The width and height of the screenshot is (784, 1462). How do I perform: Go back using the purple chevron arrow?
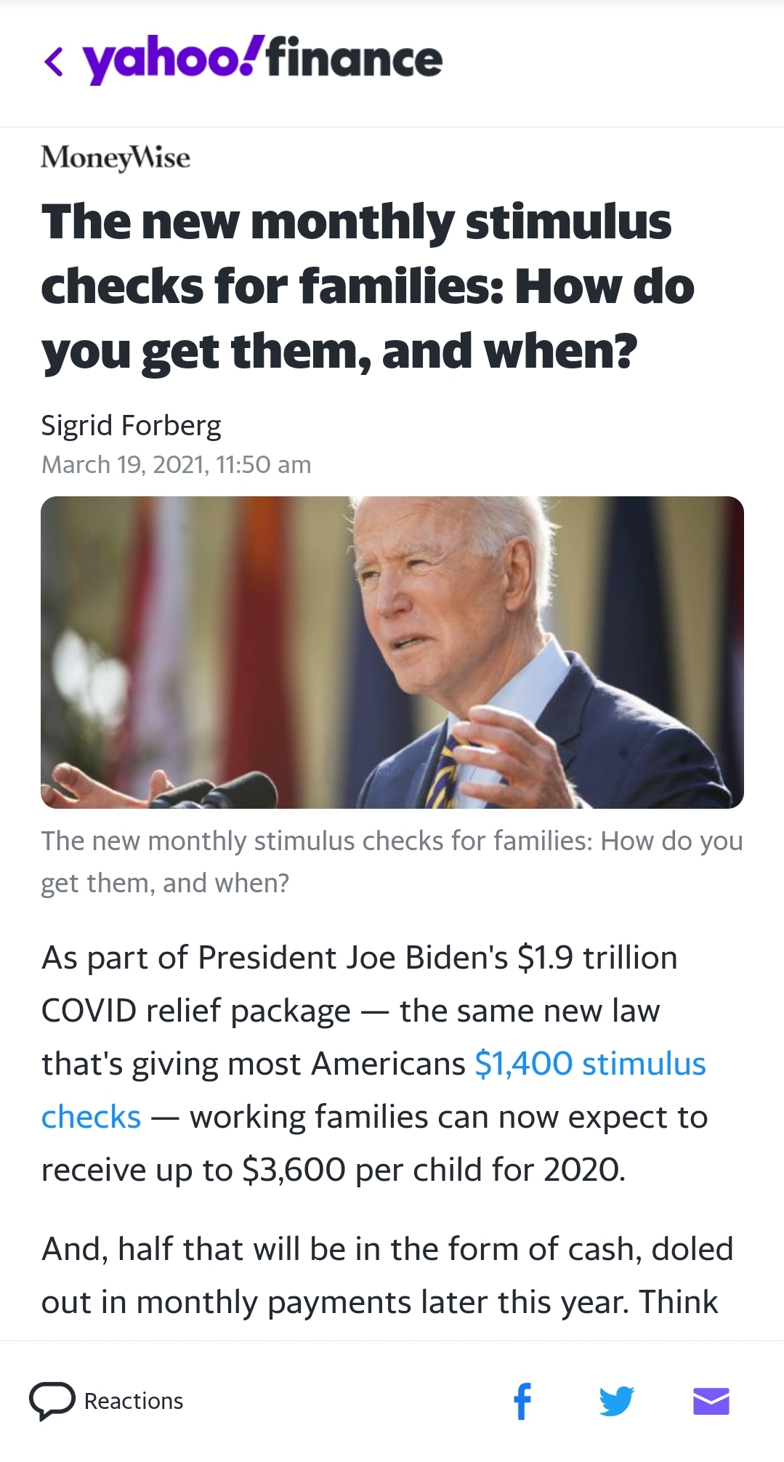pos(54,61)
